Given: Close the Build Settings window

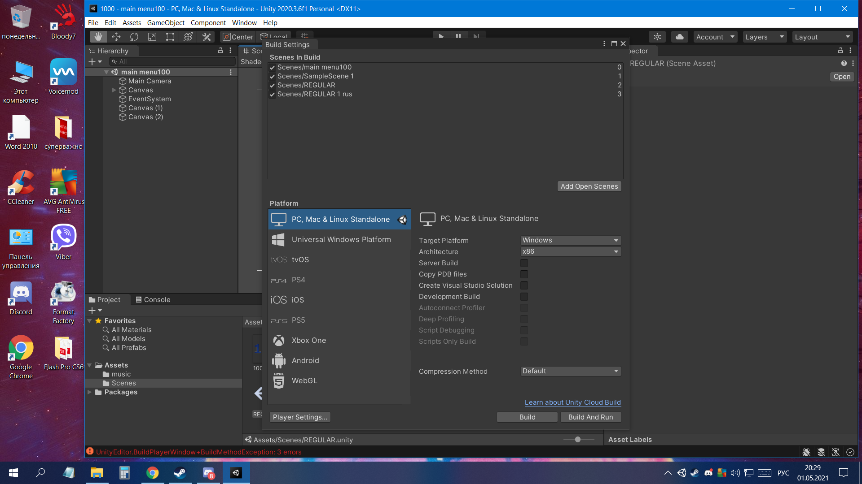Looking at the screenshot, I should (623, 43).
